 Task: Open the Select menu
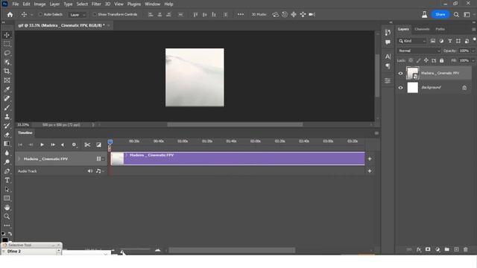[82, 4]
